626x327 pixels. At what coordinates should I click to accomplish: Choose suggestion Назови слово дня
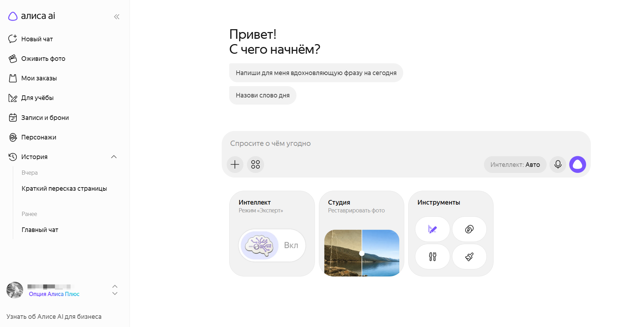point(263,95)
